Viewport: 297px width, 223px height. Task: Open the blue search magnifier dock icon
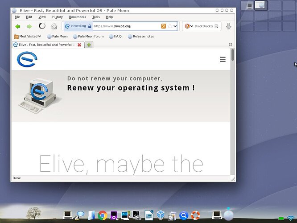point(184,215)
